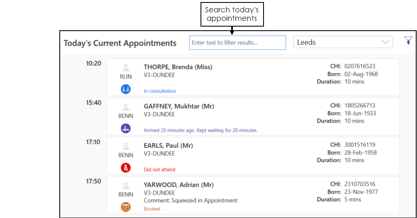Click the dropdown chevron beside Leeds
The width and height of the screenshot is (417, 218).
click(x=385, y=42)
